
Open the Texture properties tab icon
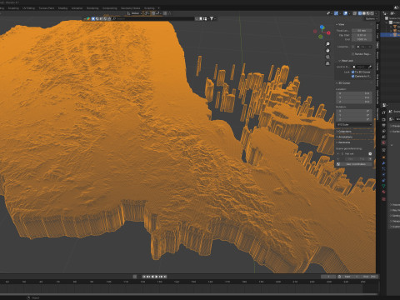pyautogui.click(x=383, y=199)
